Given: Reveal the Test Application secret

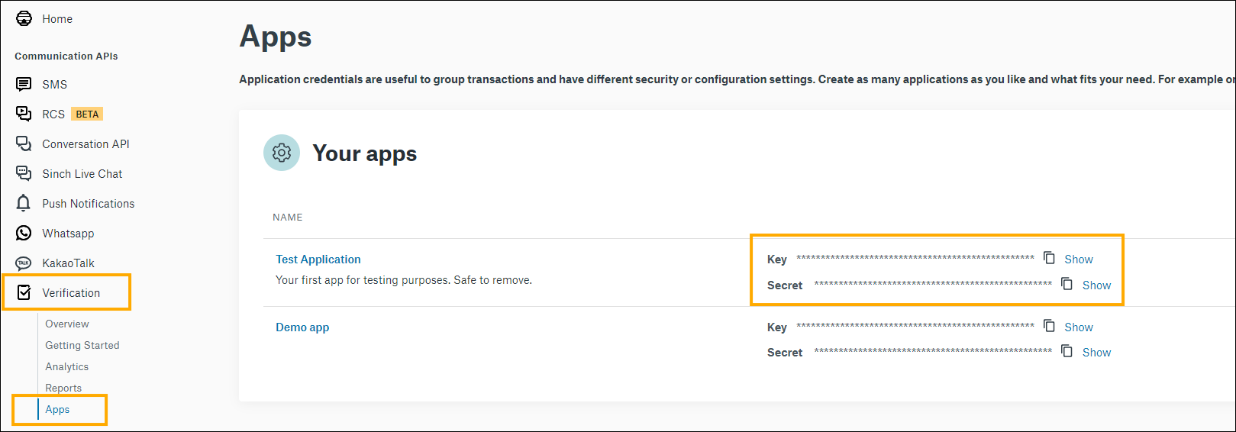Looking at the screenshot, I should (x=1096, y=285).
